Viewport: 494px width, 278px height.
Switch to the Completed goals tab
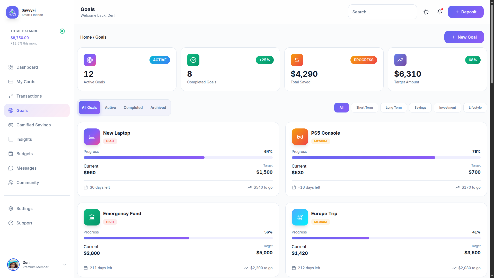point(133,108)
